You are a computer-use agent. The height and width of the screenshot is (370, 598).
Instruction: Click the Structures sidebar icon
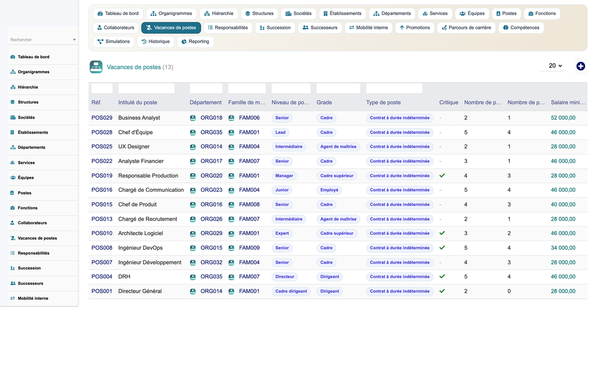tap(13, 102)
